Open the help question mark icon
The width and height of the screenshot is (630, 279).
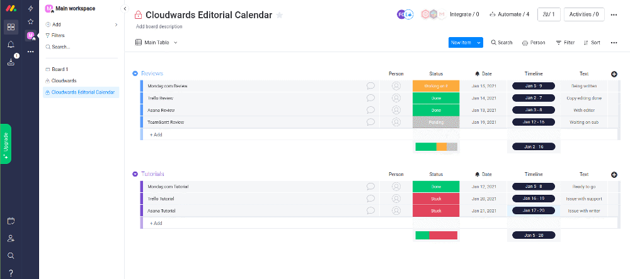(11, 272)
